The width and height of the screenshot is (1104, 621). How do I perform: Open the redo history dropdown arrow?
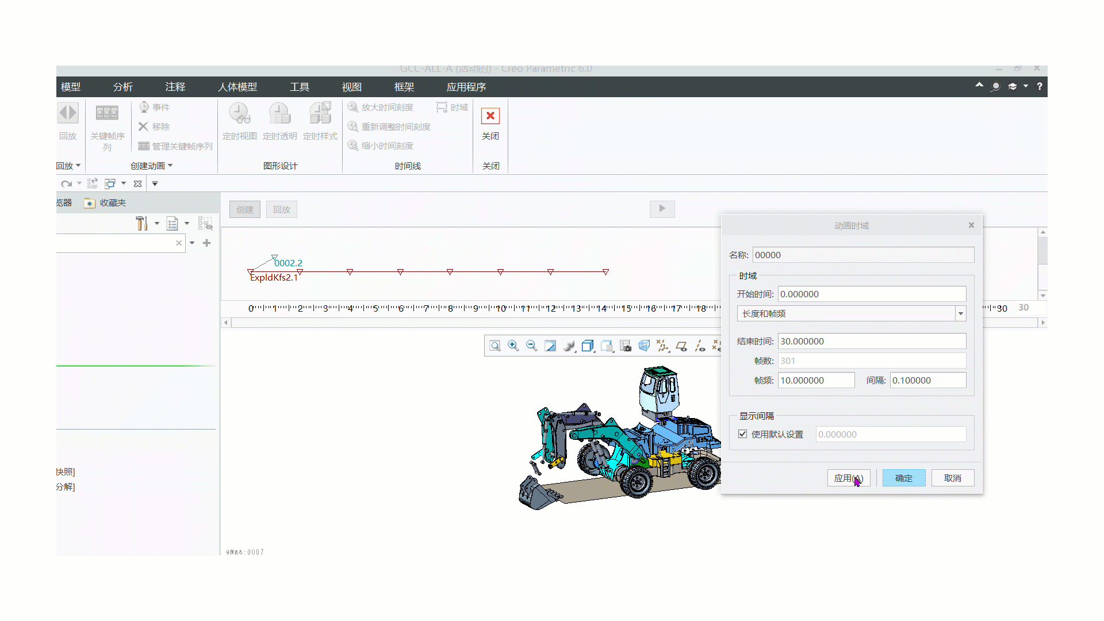tap(79, 184)
